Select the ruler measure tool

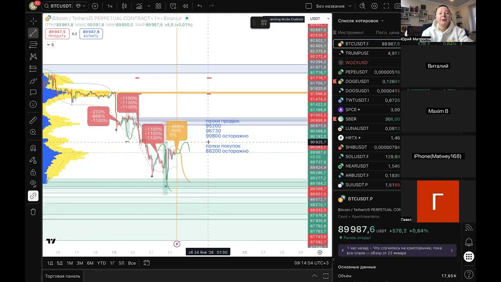click(33, 120)
